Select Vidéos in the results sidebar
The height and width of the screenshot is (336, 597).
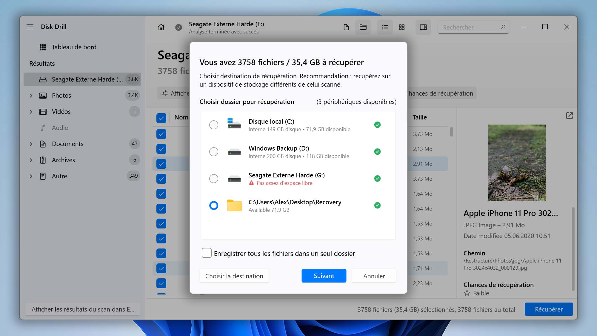61,112
